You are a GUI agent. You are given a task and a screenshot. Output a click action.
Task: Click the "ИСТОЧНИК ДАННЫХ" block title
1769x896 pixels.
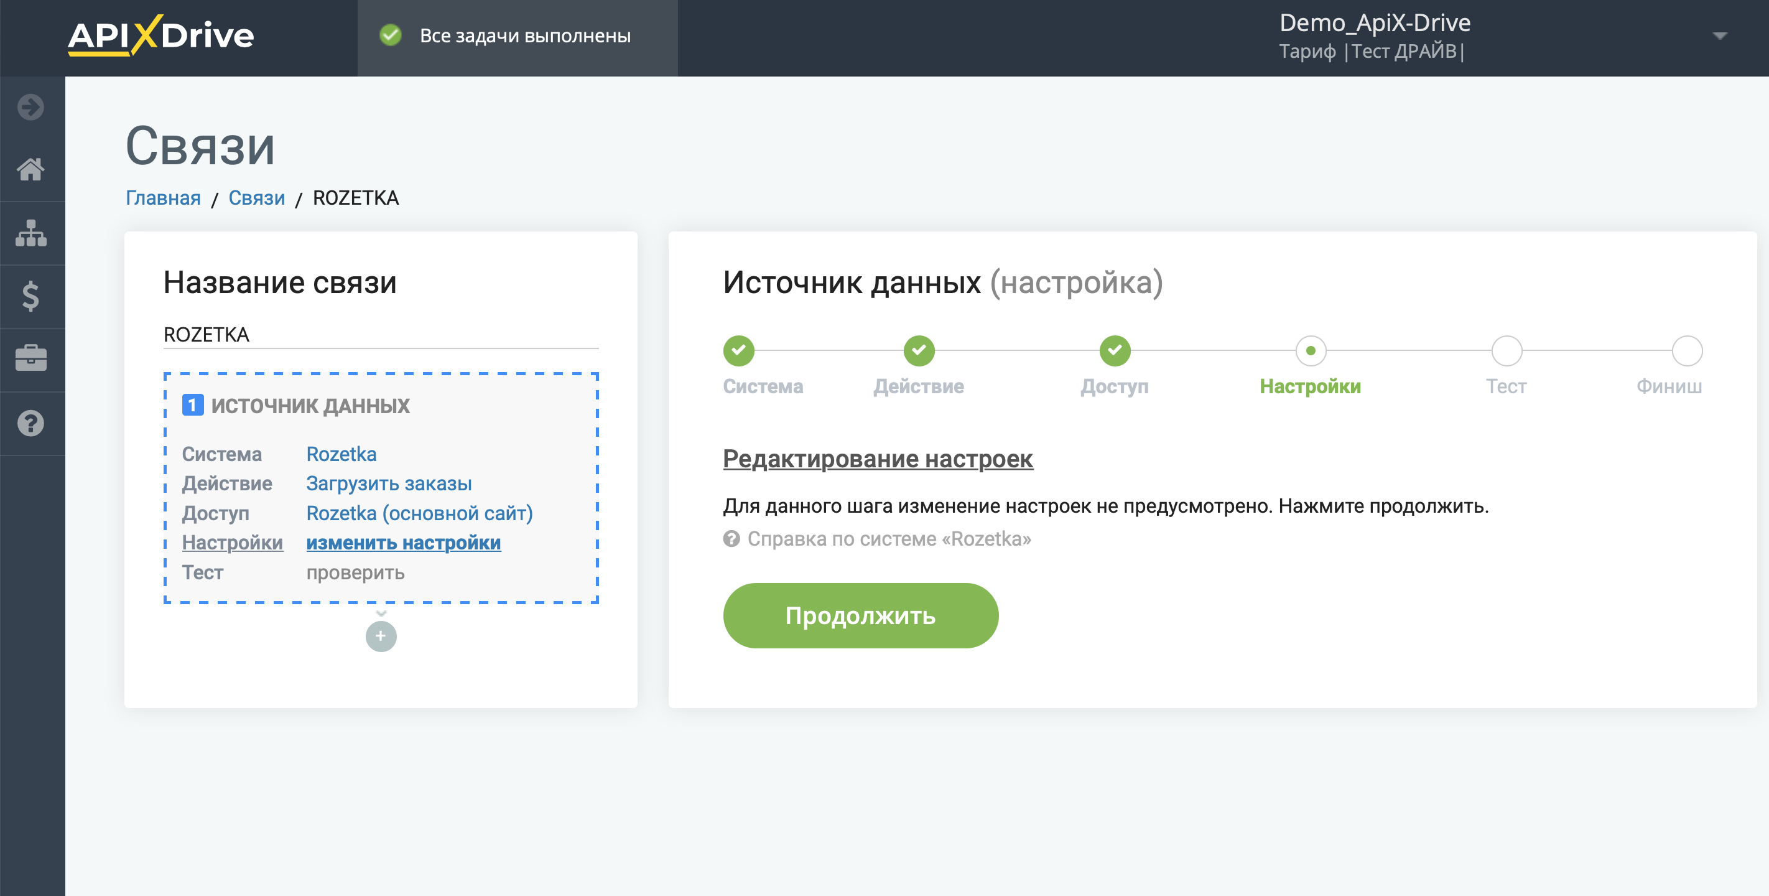pos(310,406)
